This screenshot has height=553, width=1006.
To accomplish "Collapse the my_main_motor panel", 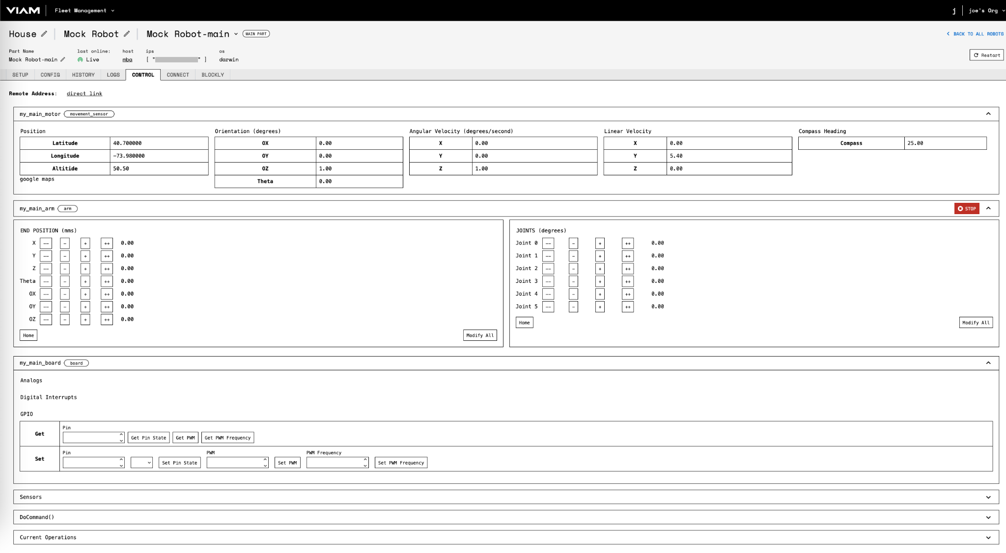I will [x=987, y=113].
